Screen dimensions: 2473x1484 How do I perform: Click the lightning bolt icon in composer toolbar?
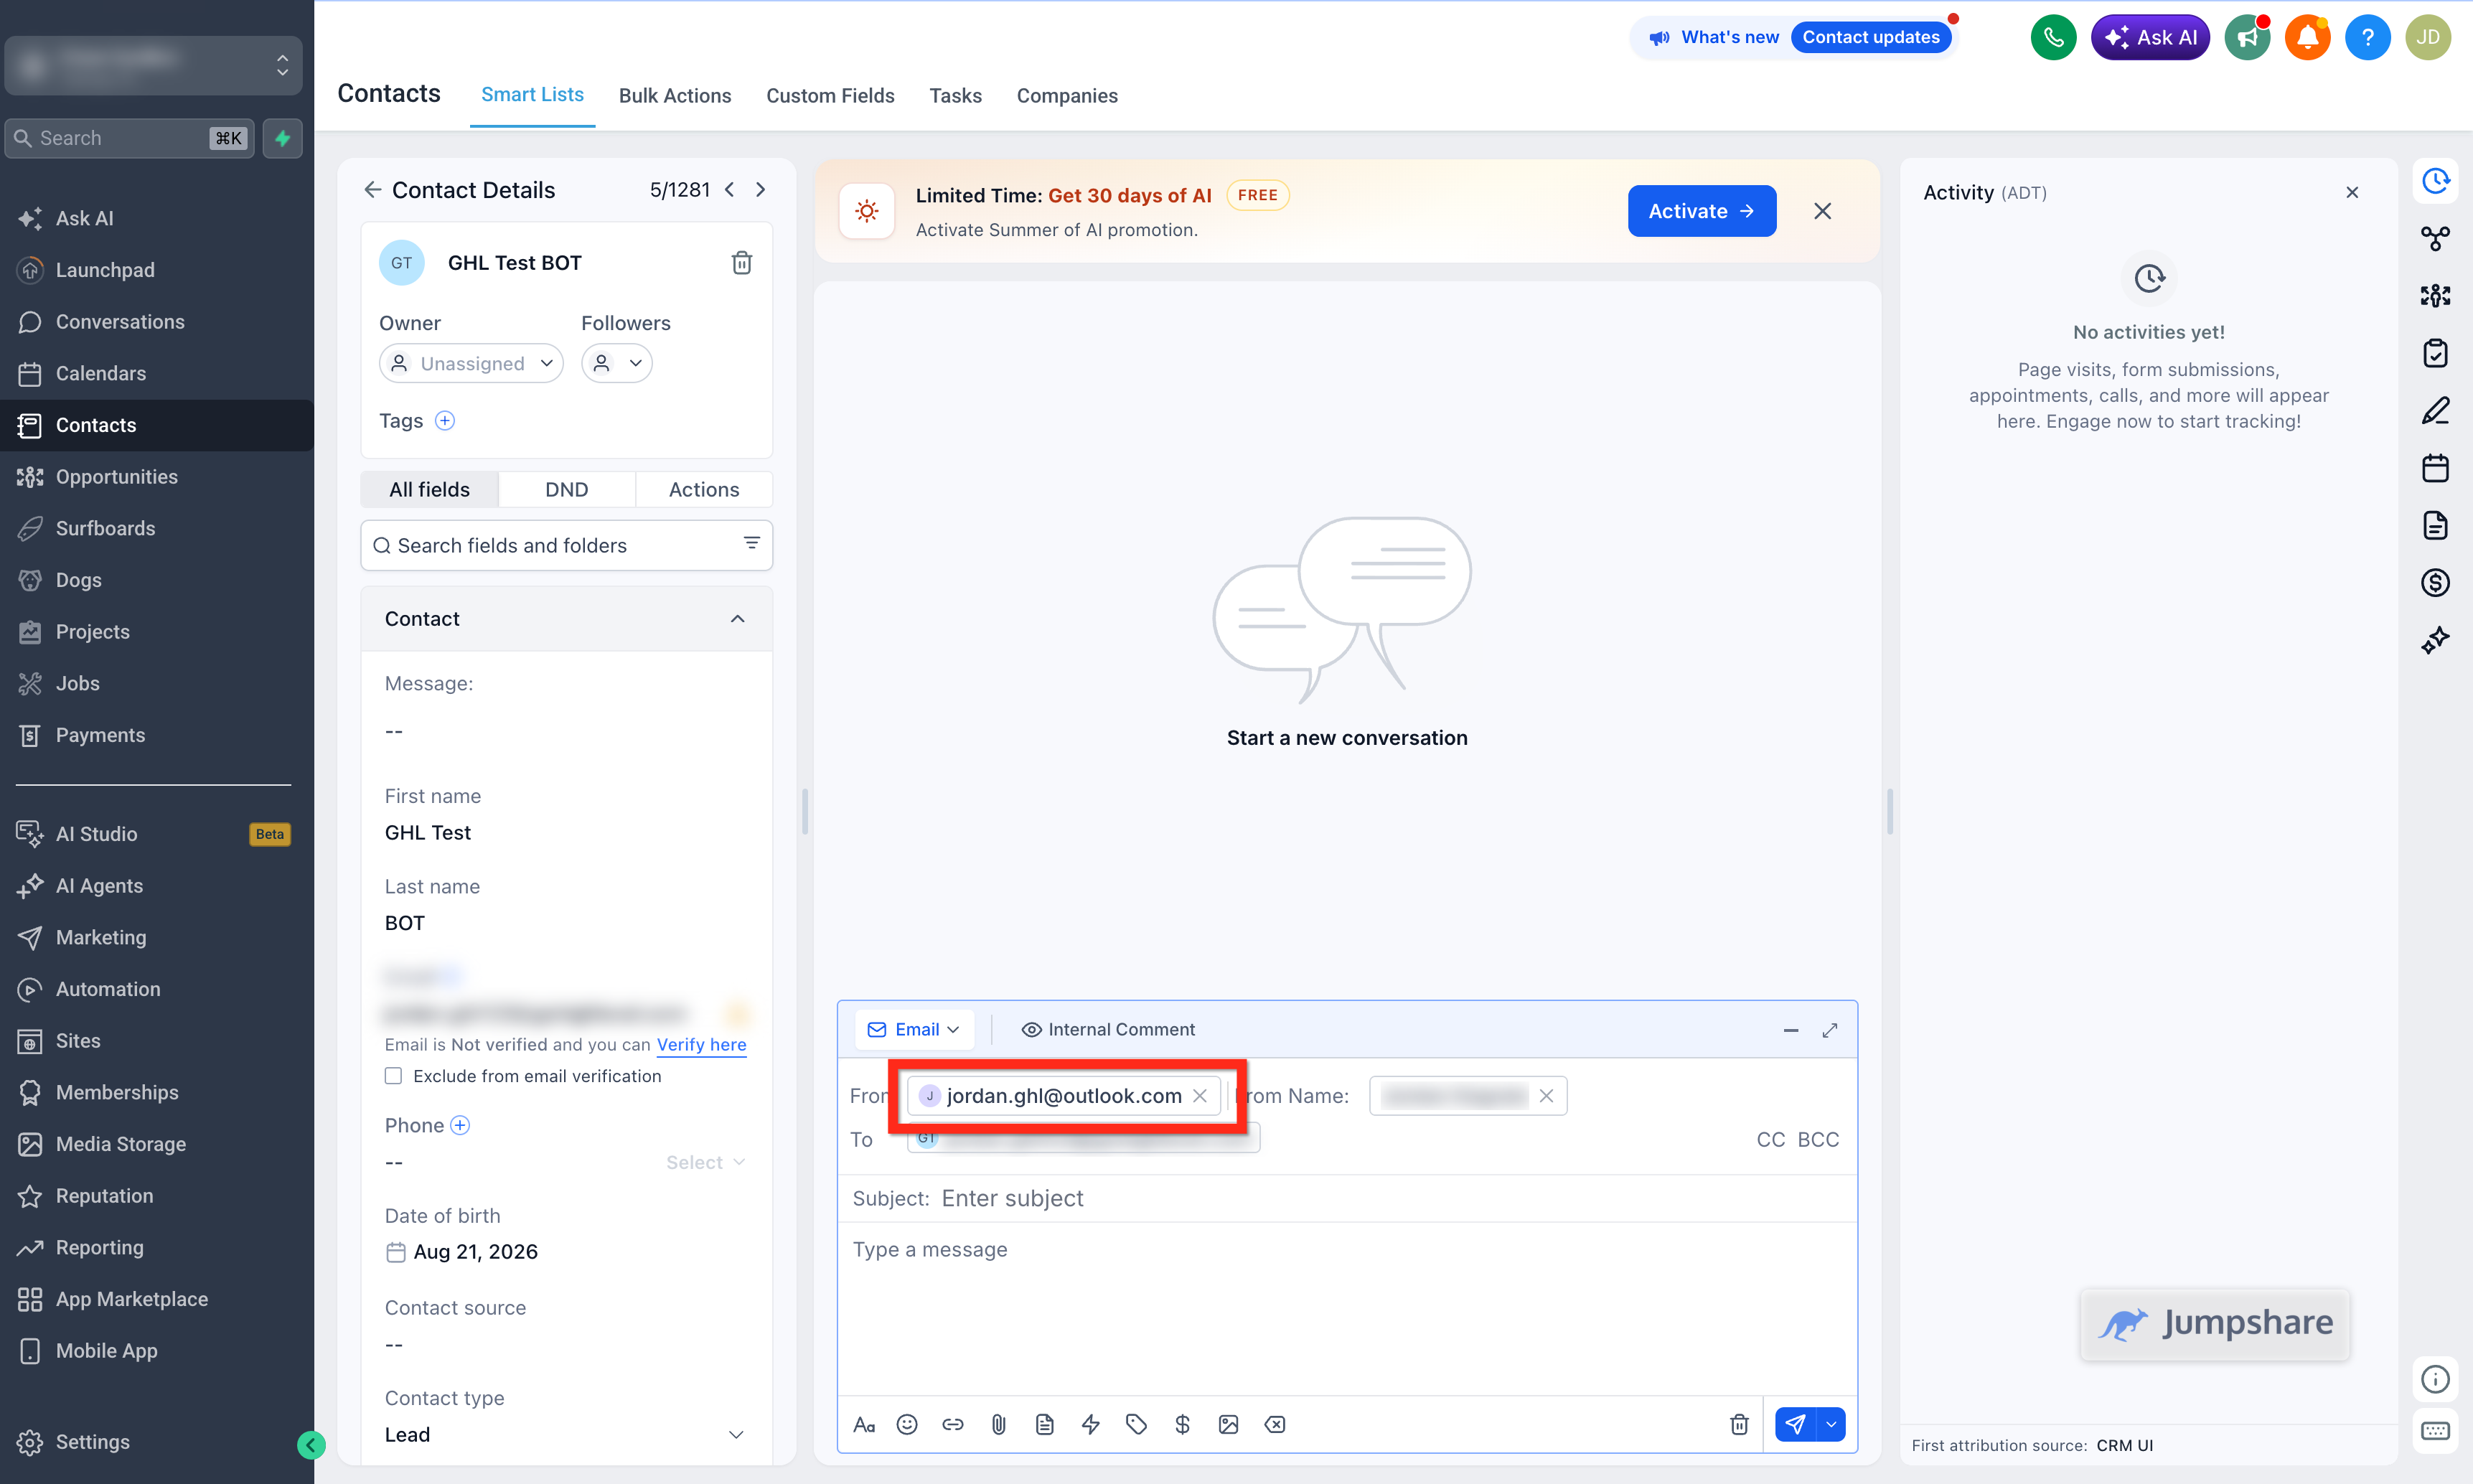[x=1090, y=1424]
